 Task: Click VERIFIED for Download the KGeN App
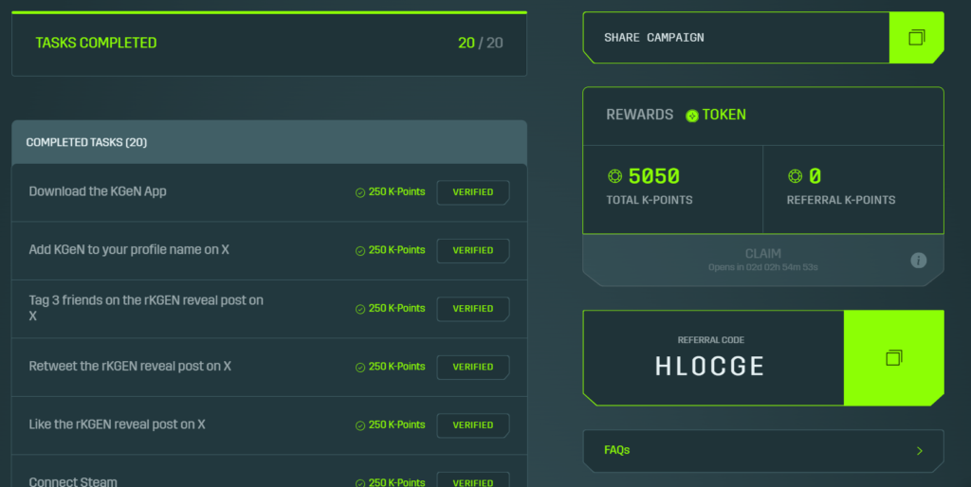click(473, 192)
